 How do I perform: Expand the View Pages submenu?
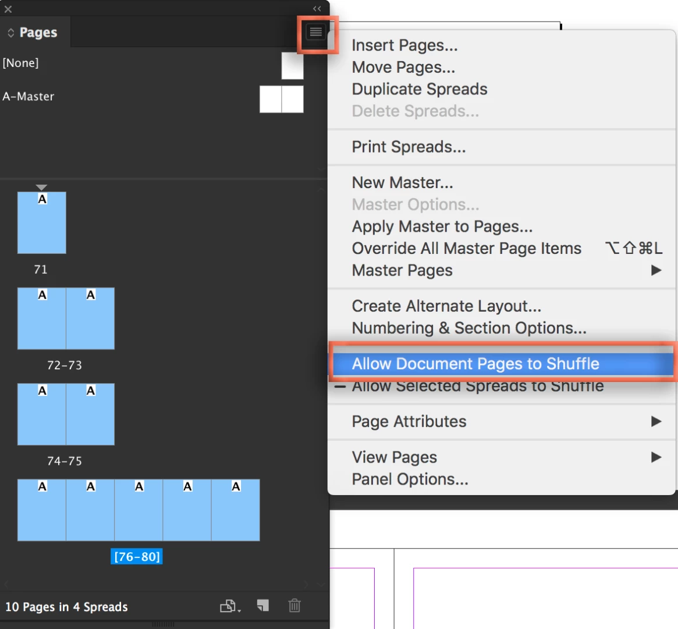[x=502, y=457]
